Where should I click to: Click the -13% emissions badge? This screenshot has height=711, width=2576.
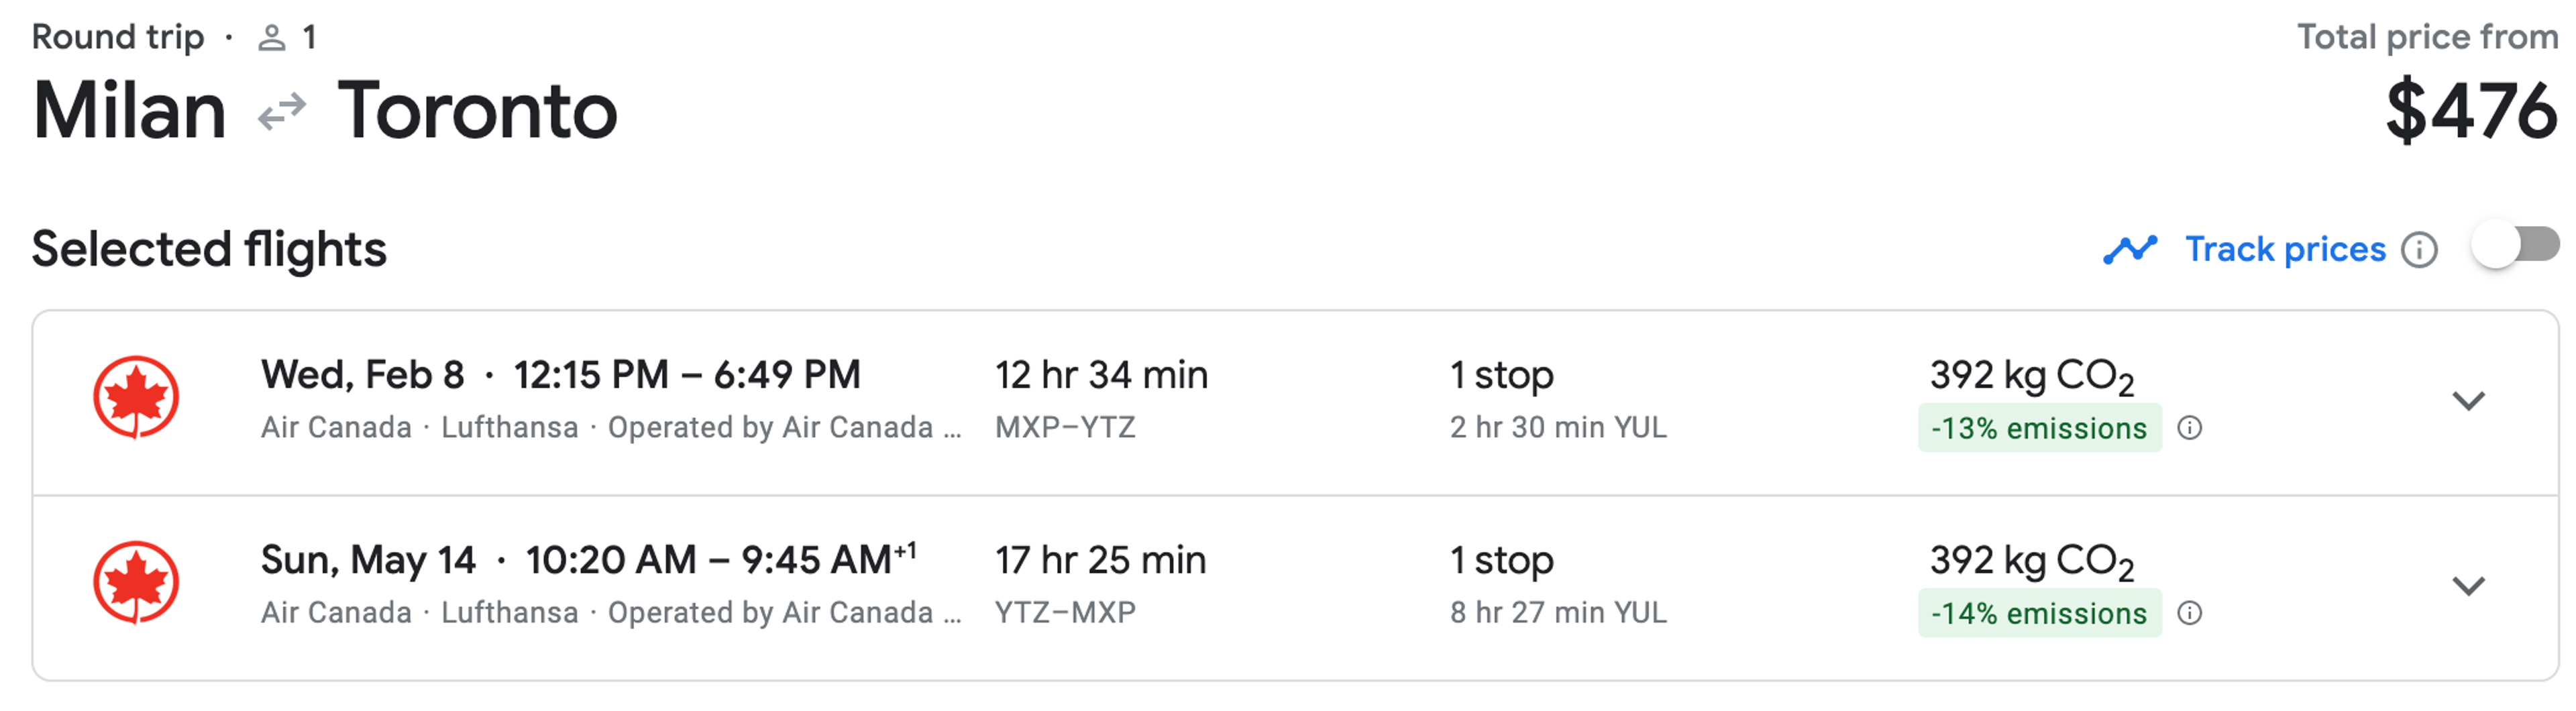pos(2039,429)
